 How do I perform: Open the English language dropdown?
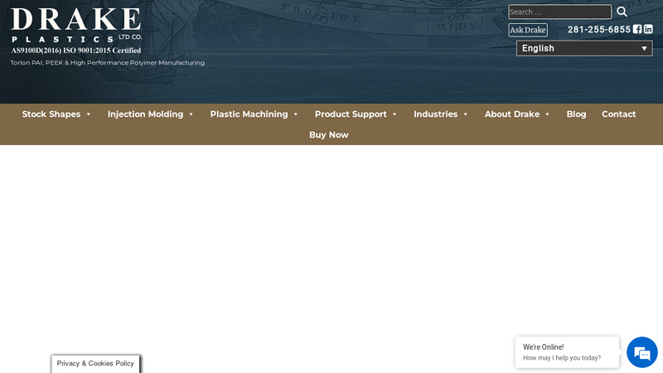tap(584, 48)
